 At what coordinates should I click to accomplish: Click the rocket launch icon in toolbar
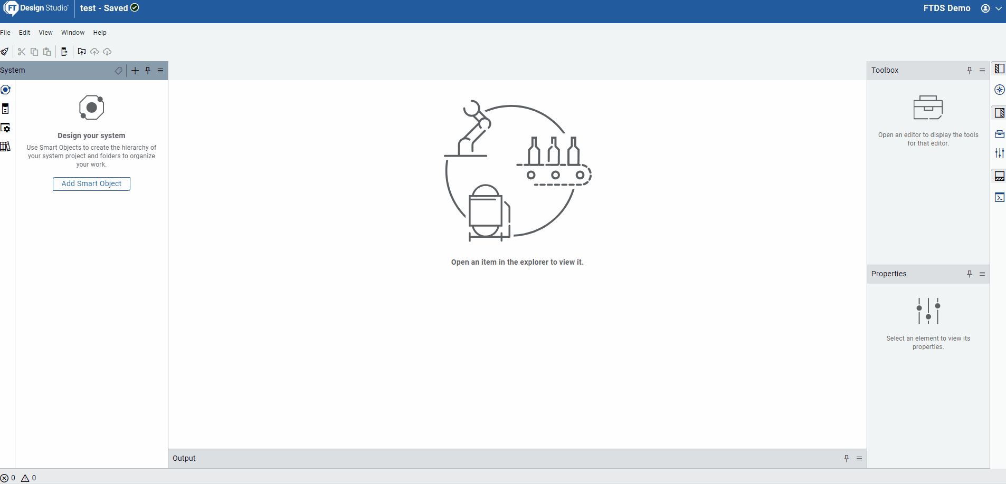tap(5, 52)
